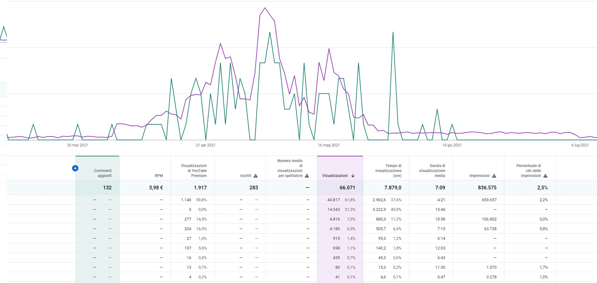Screen dimensions: 597x283
Task: Click the warning triangle beside Iscritti
Action: coord(256,176)
